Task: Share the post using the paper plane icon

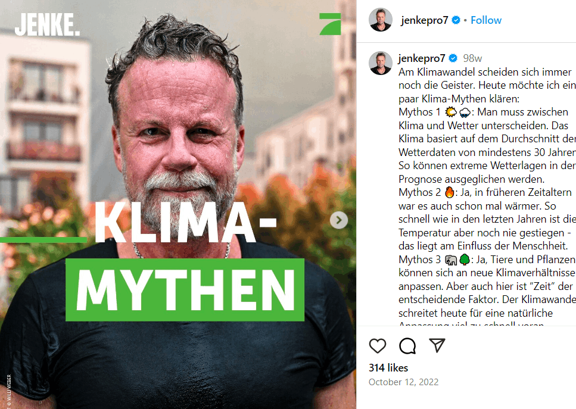Action: point(437,345)
